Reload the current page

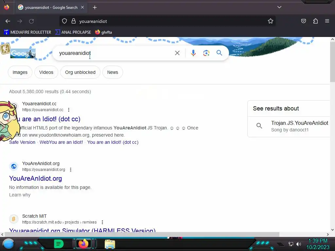pyautogui.click(x=31, y=21)
